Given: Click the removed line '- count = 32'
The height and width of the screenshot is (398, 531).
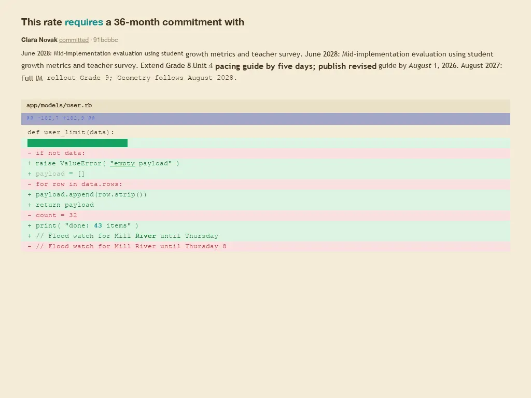Looking at the screenshot, I should [265, 216].
